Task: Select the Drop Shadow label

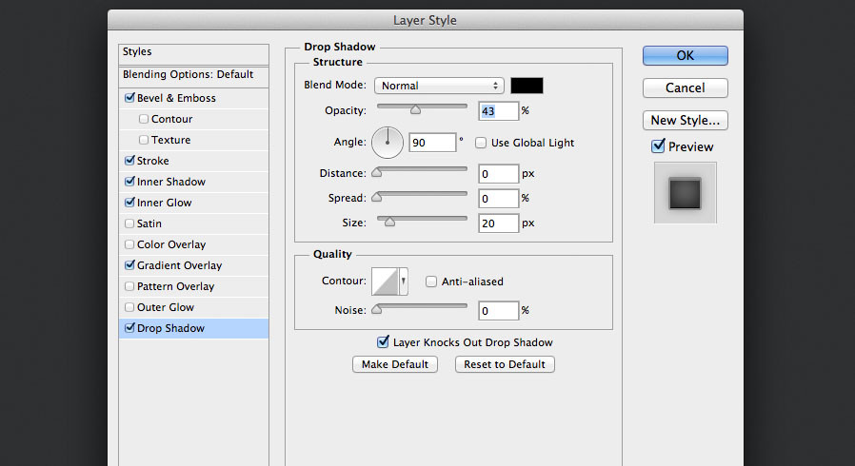Action: tap(170, 328)
